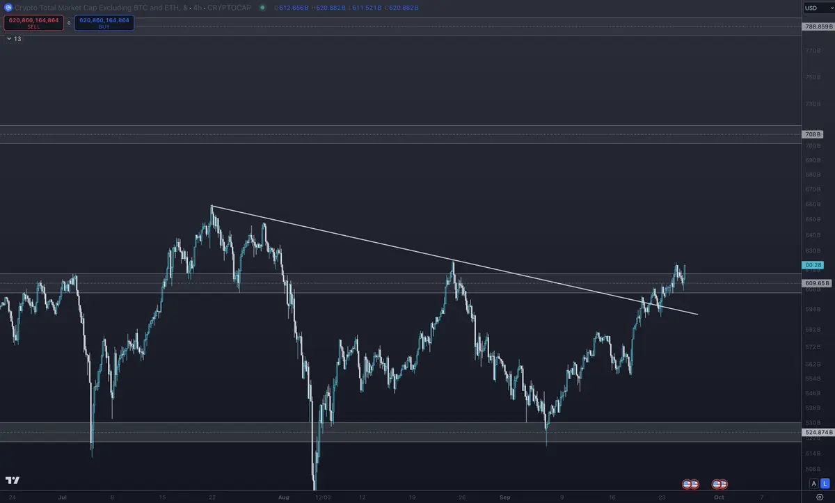Click 582B on the price axis

(x=812, y=329)
